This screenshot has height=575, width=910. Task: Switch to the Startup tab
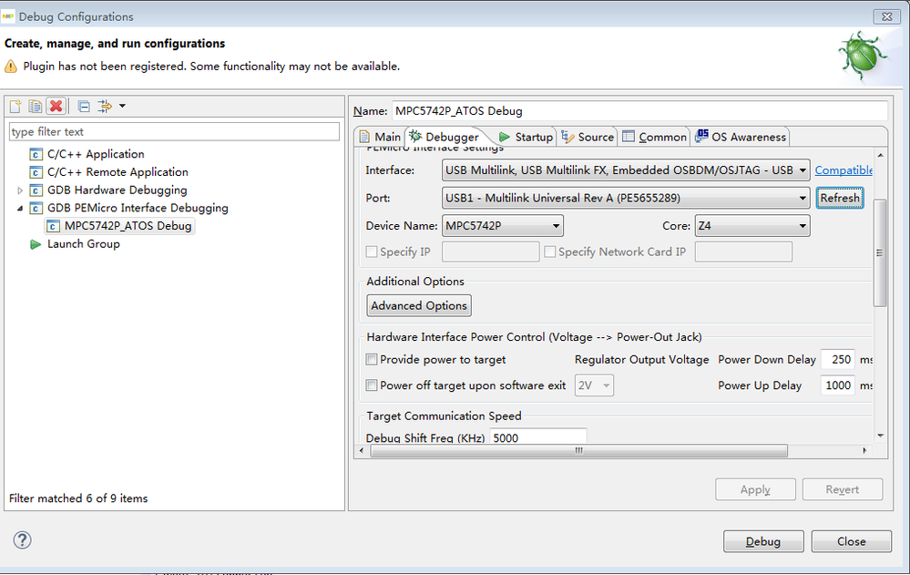pyautogui.click(x=527, y=137)
